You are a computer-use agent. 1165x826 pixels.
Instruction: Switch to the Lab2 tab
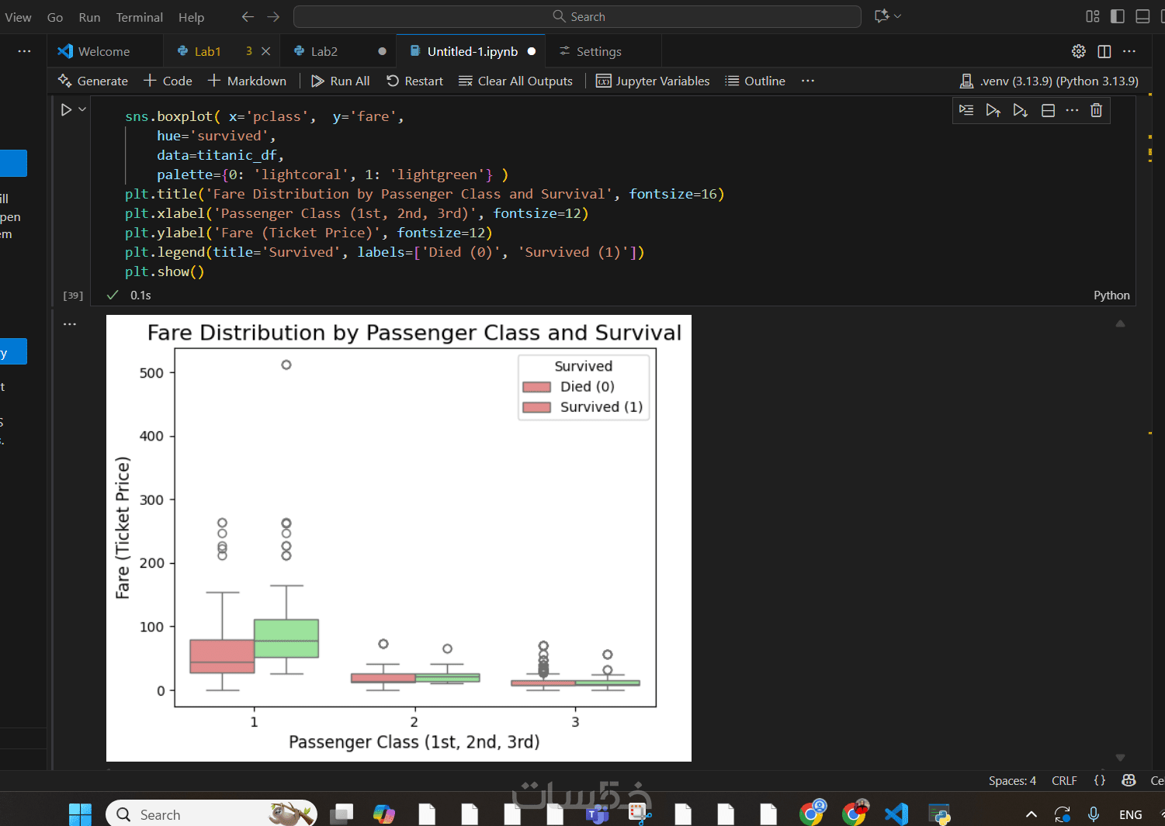click(x=324, y=51)
